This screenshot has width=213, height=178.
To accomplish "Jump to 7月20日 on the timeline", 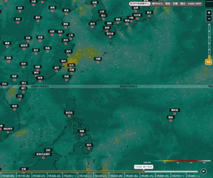I will point(70,176).
